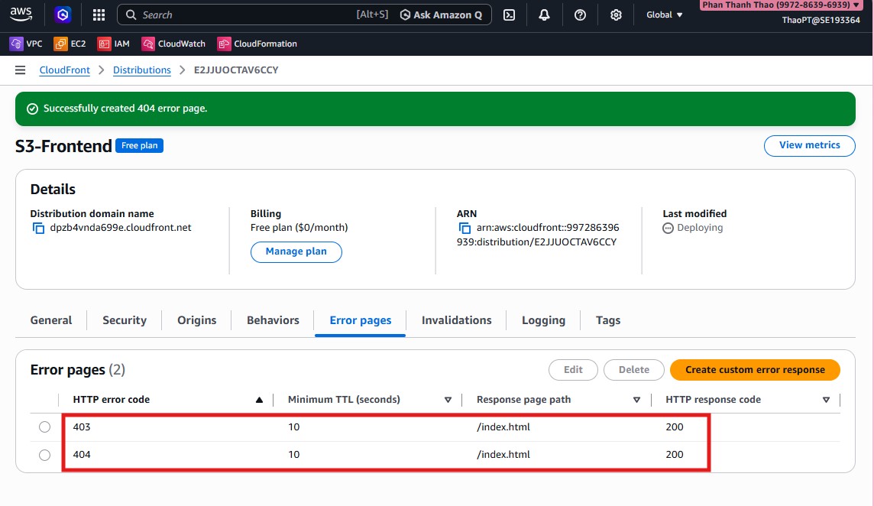Launch CloudShell from the top bar
The width and height of the screenshot is (874, 506).
pyautogui.click(x=509, y=14)
